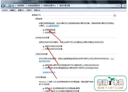Select 使用128位加密 radio button
Viewport: 128px width, 92px height.
[x=44, y=88]
